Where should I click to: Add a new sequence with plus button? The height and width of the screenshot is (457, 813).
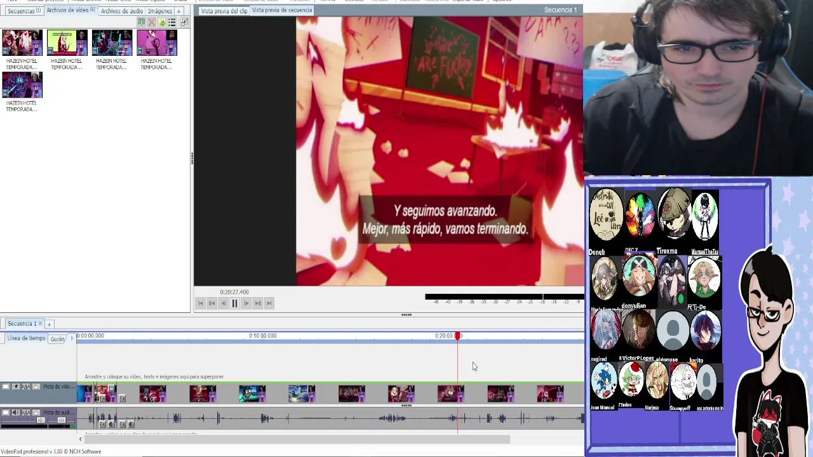tap(49, 324)
